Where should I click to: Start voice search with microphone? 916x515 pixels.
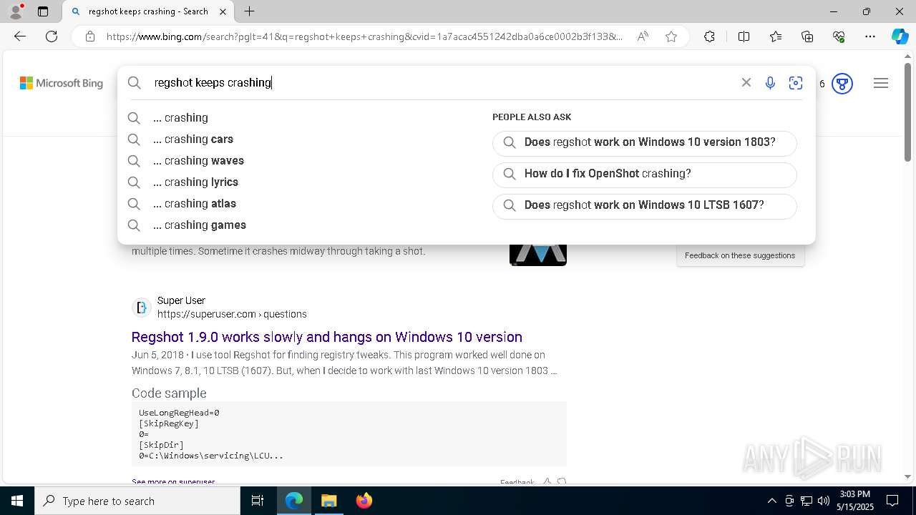point(770,83)
